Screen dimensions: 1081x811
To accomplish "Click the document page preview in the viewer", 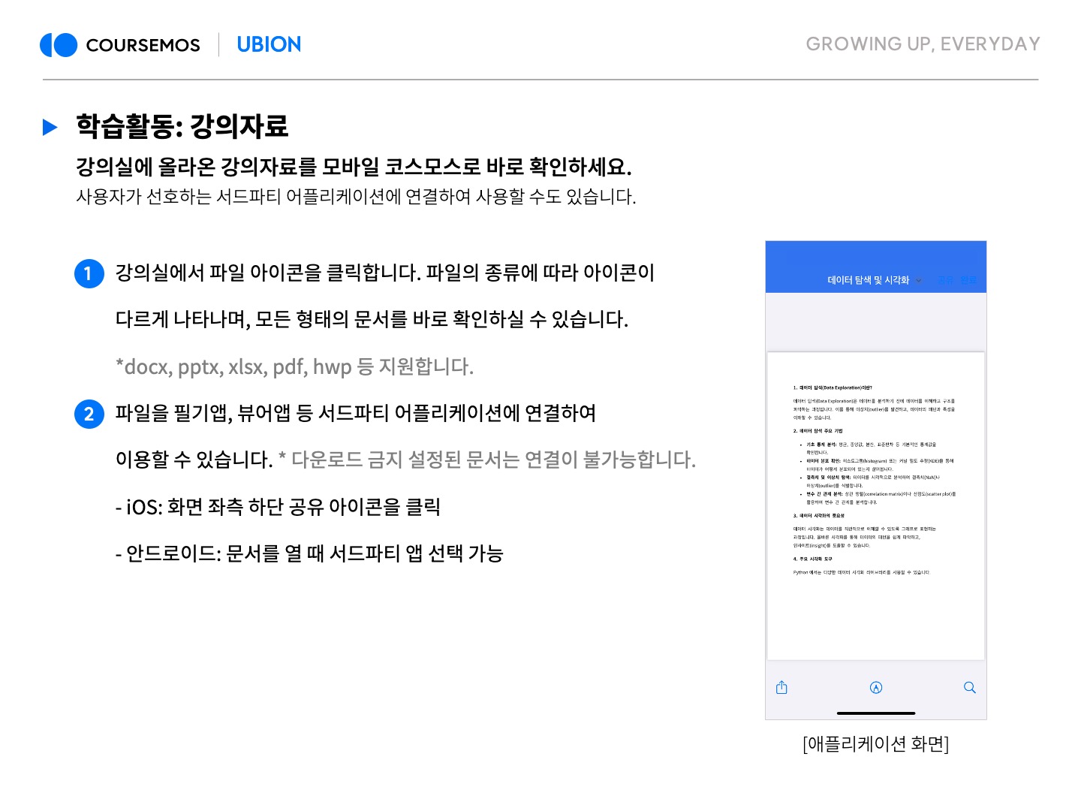I will pos(875,505).
